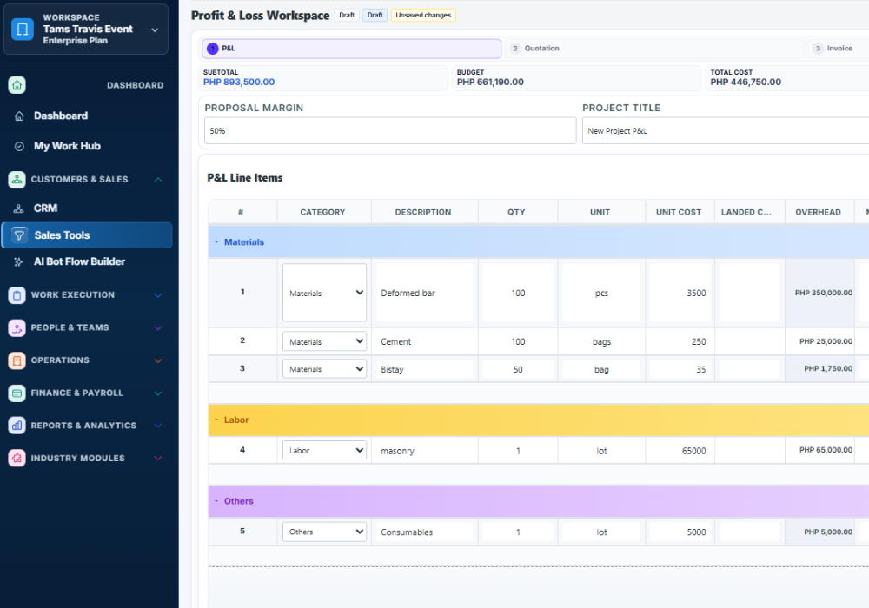Viewport: 869px width, 608px height.
Task: Edit the Bistay unit cost 35
Action: (x=680, y=369)
